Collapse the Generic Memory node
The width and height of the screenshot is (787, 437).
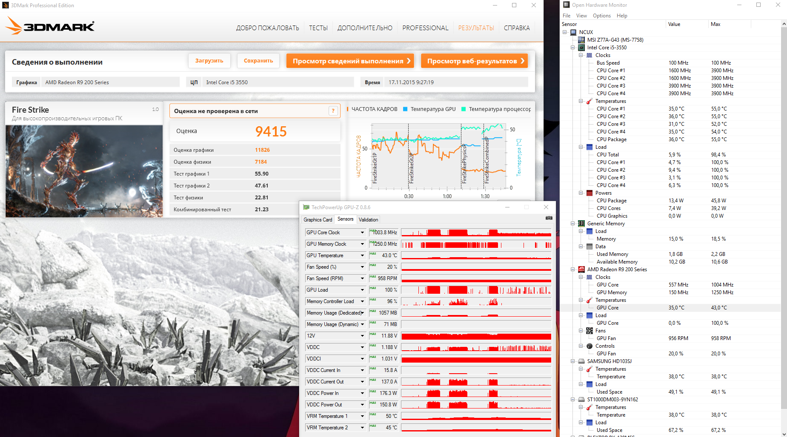click(573, 224)
